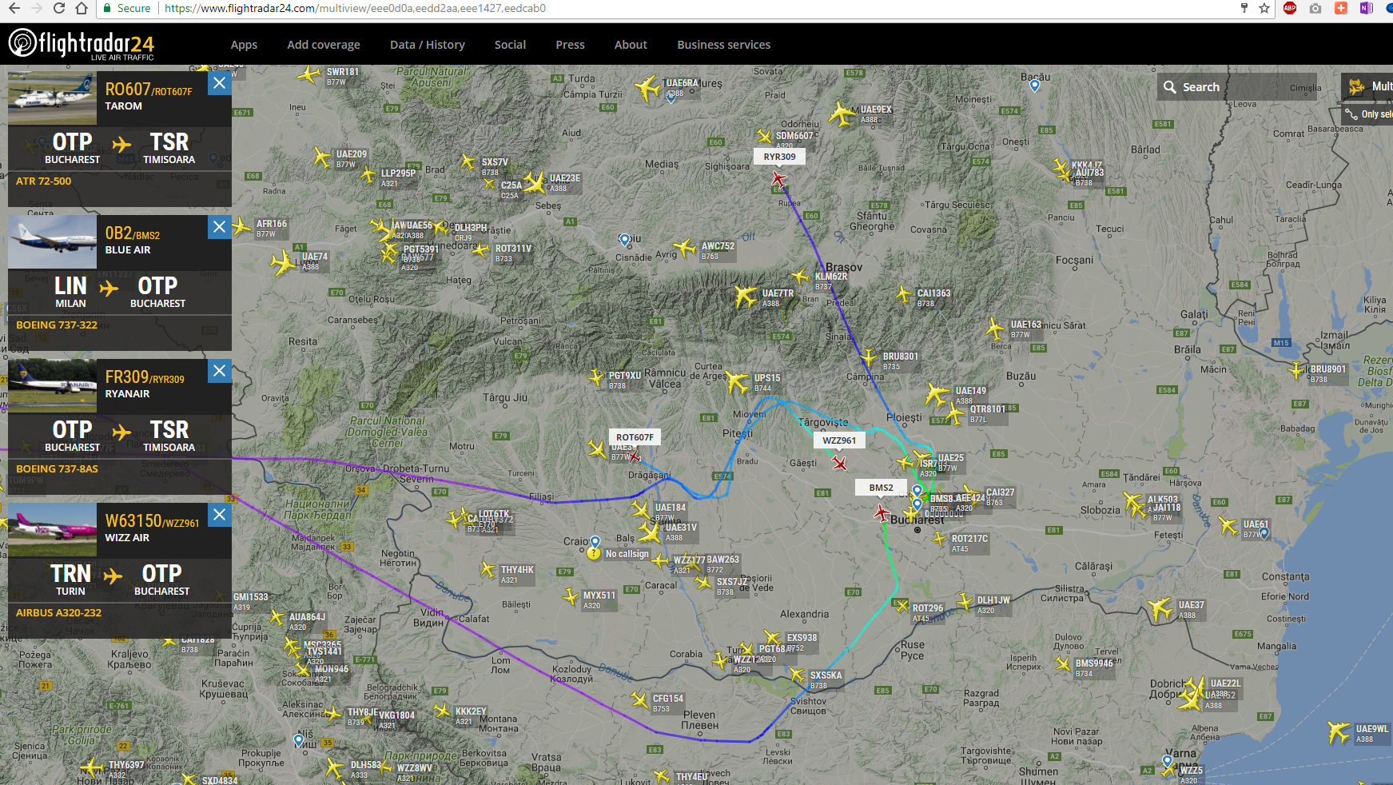Select the UAE9WL aircraft icon
The image size is (1393, 785).
(1339, 731)
